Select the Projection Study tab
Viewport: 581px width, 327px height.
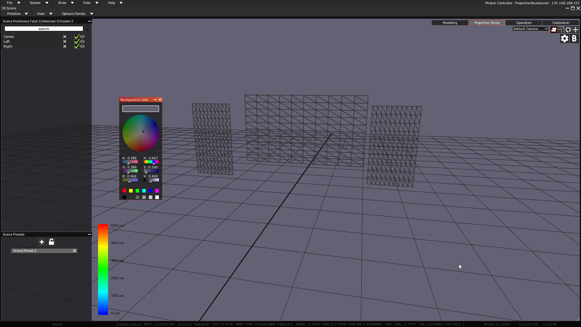point(487,23)
